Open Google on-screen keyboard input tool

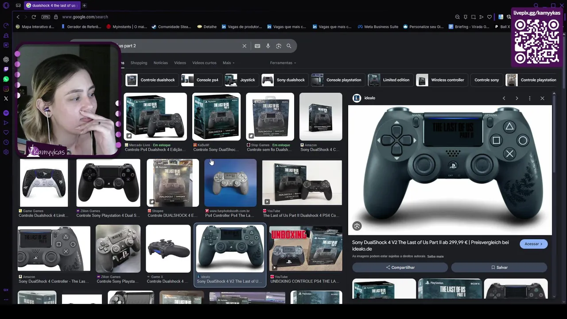pos(257,46)
